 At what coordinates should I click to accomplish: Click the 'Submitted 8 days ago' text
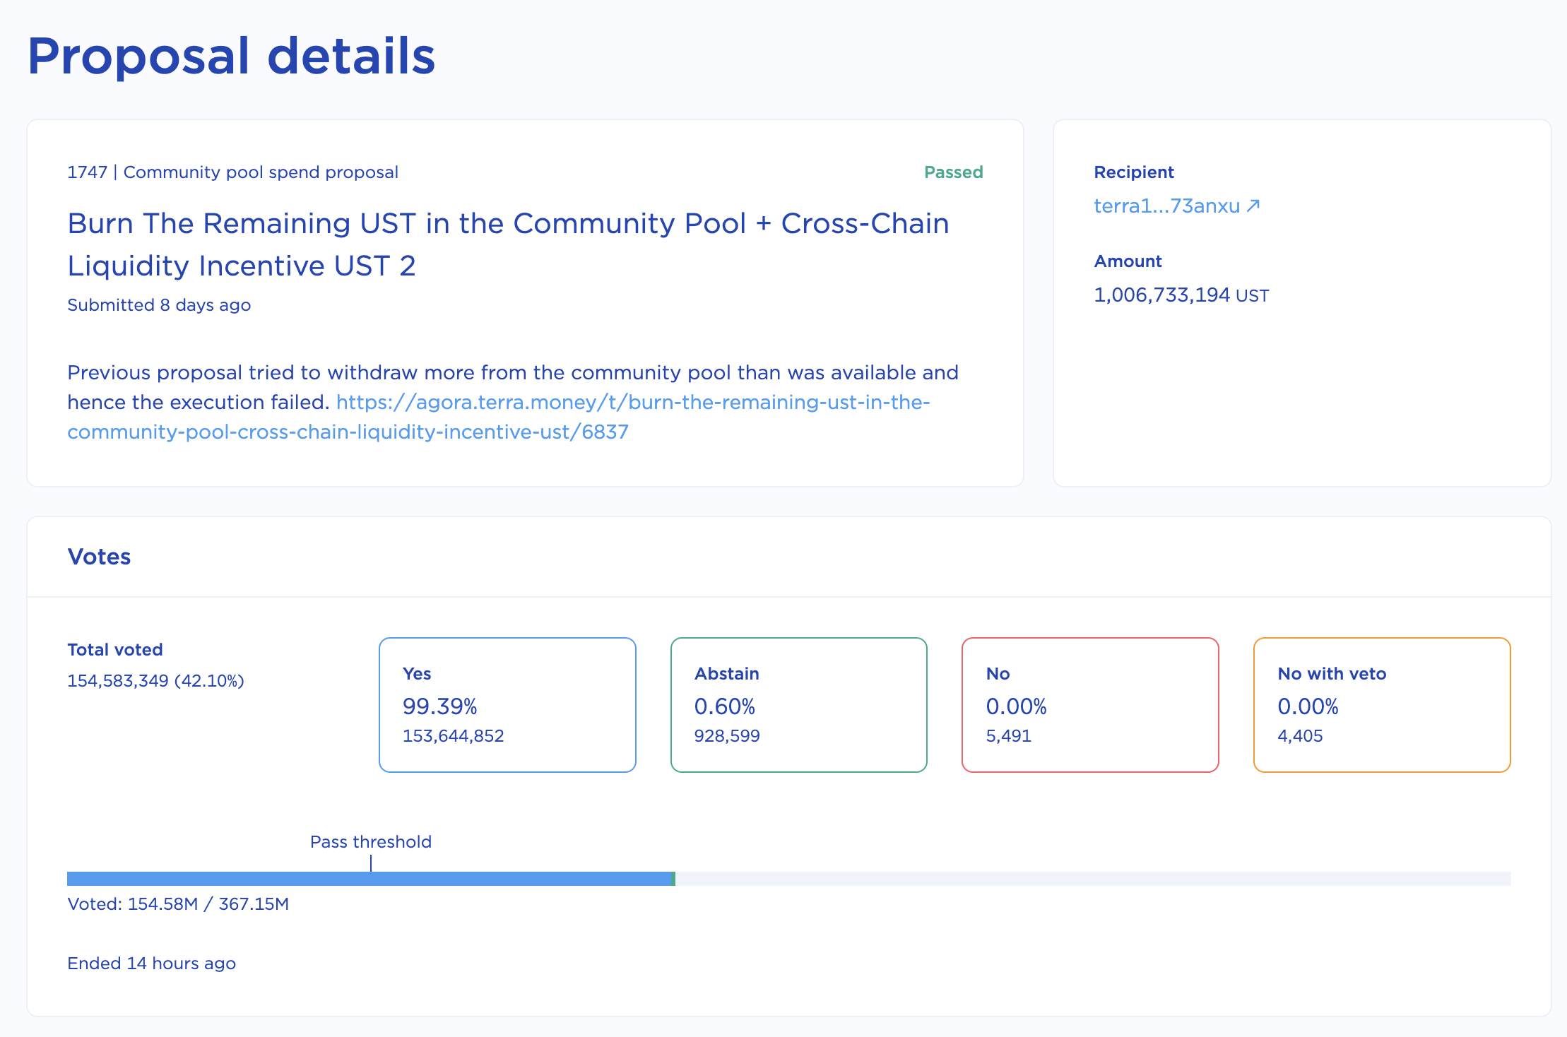pyautogui.click(x=159, y=305)
